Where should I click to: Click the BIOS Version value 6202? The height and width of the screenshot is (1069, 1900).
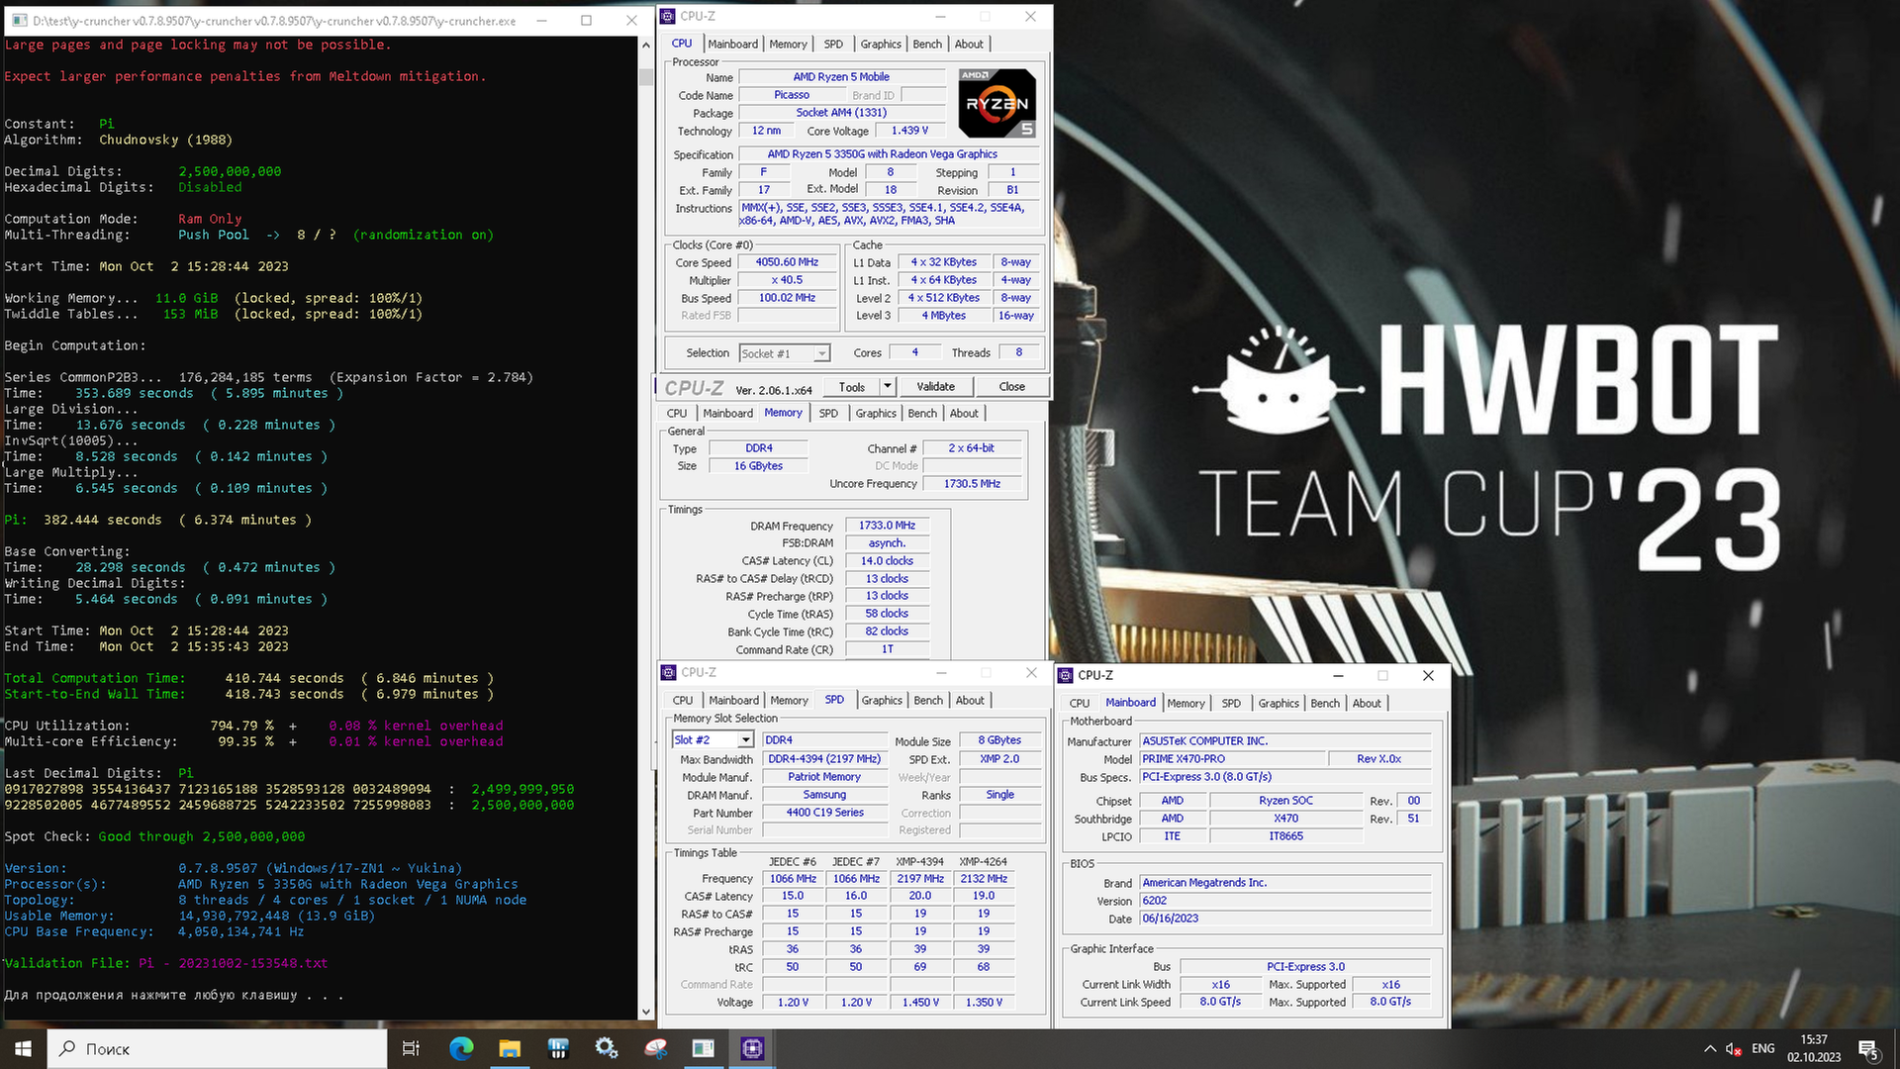(x=1284, y=901)
